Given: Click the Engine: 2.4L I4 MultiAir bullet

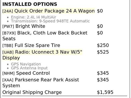Looking at the screenshot, I should (34, 17).
